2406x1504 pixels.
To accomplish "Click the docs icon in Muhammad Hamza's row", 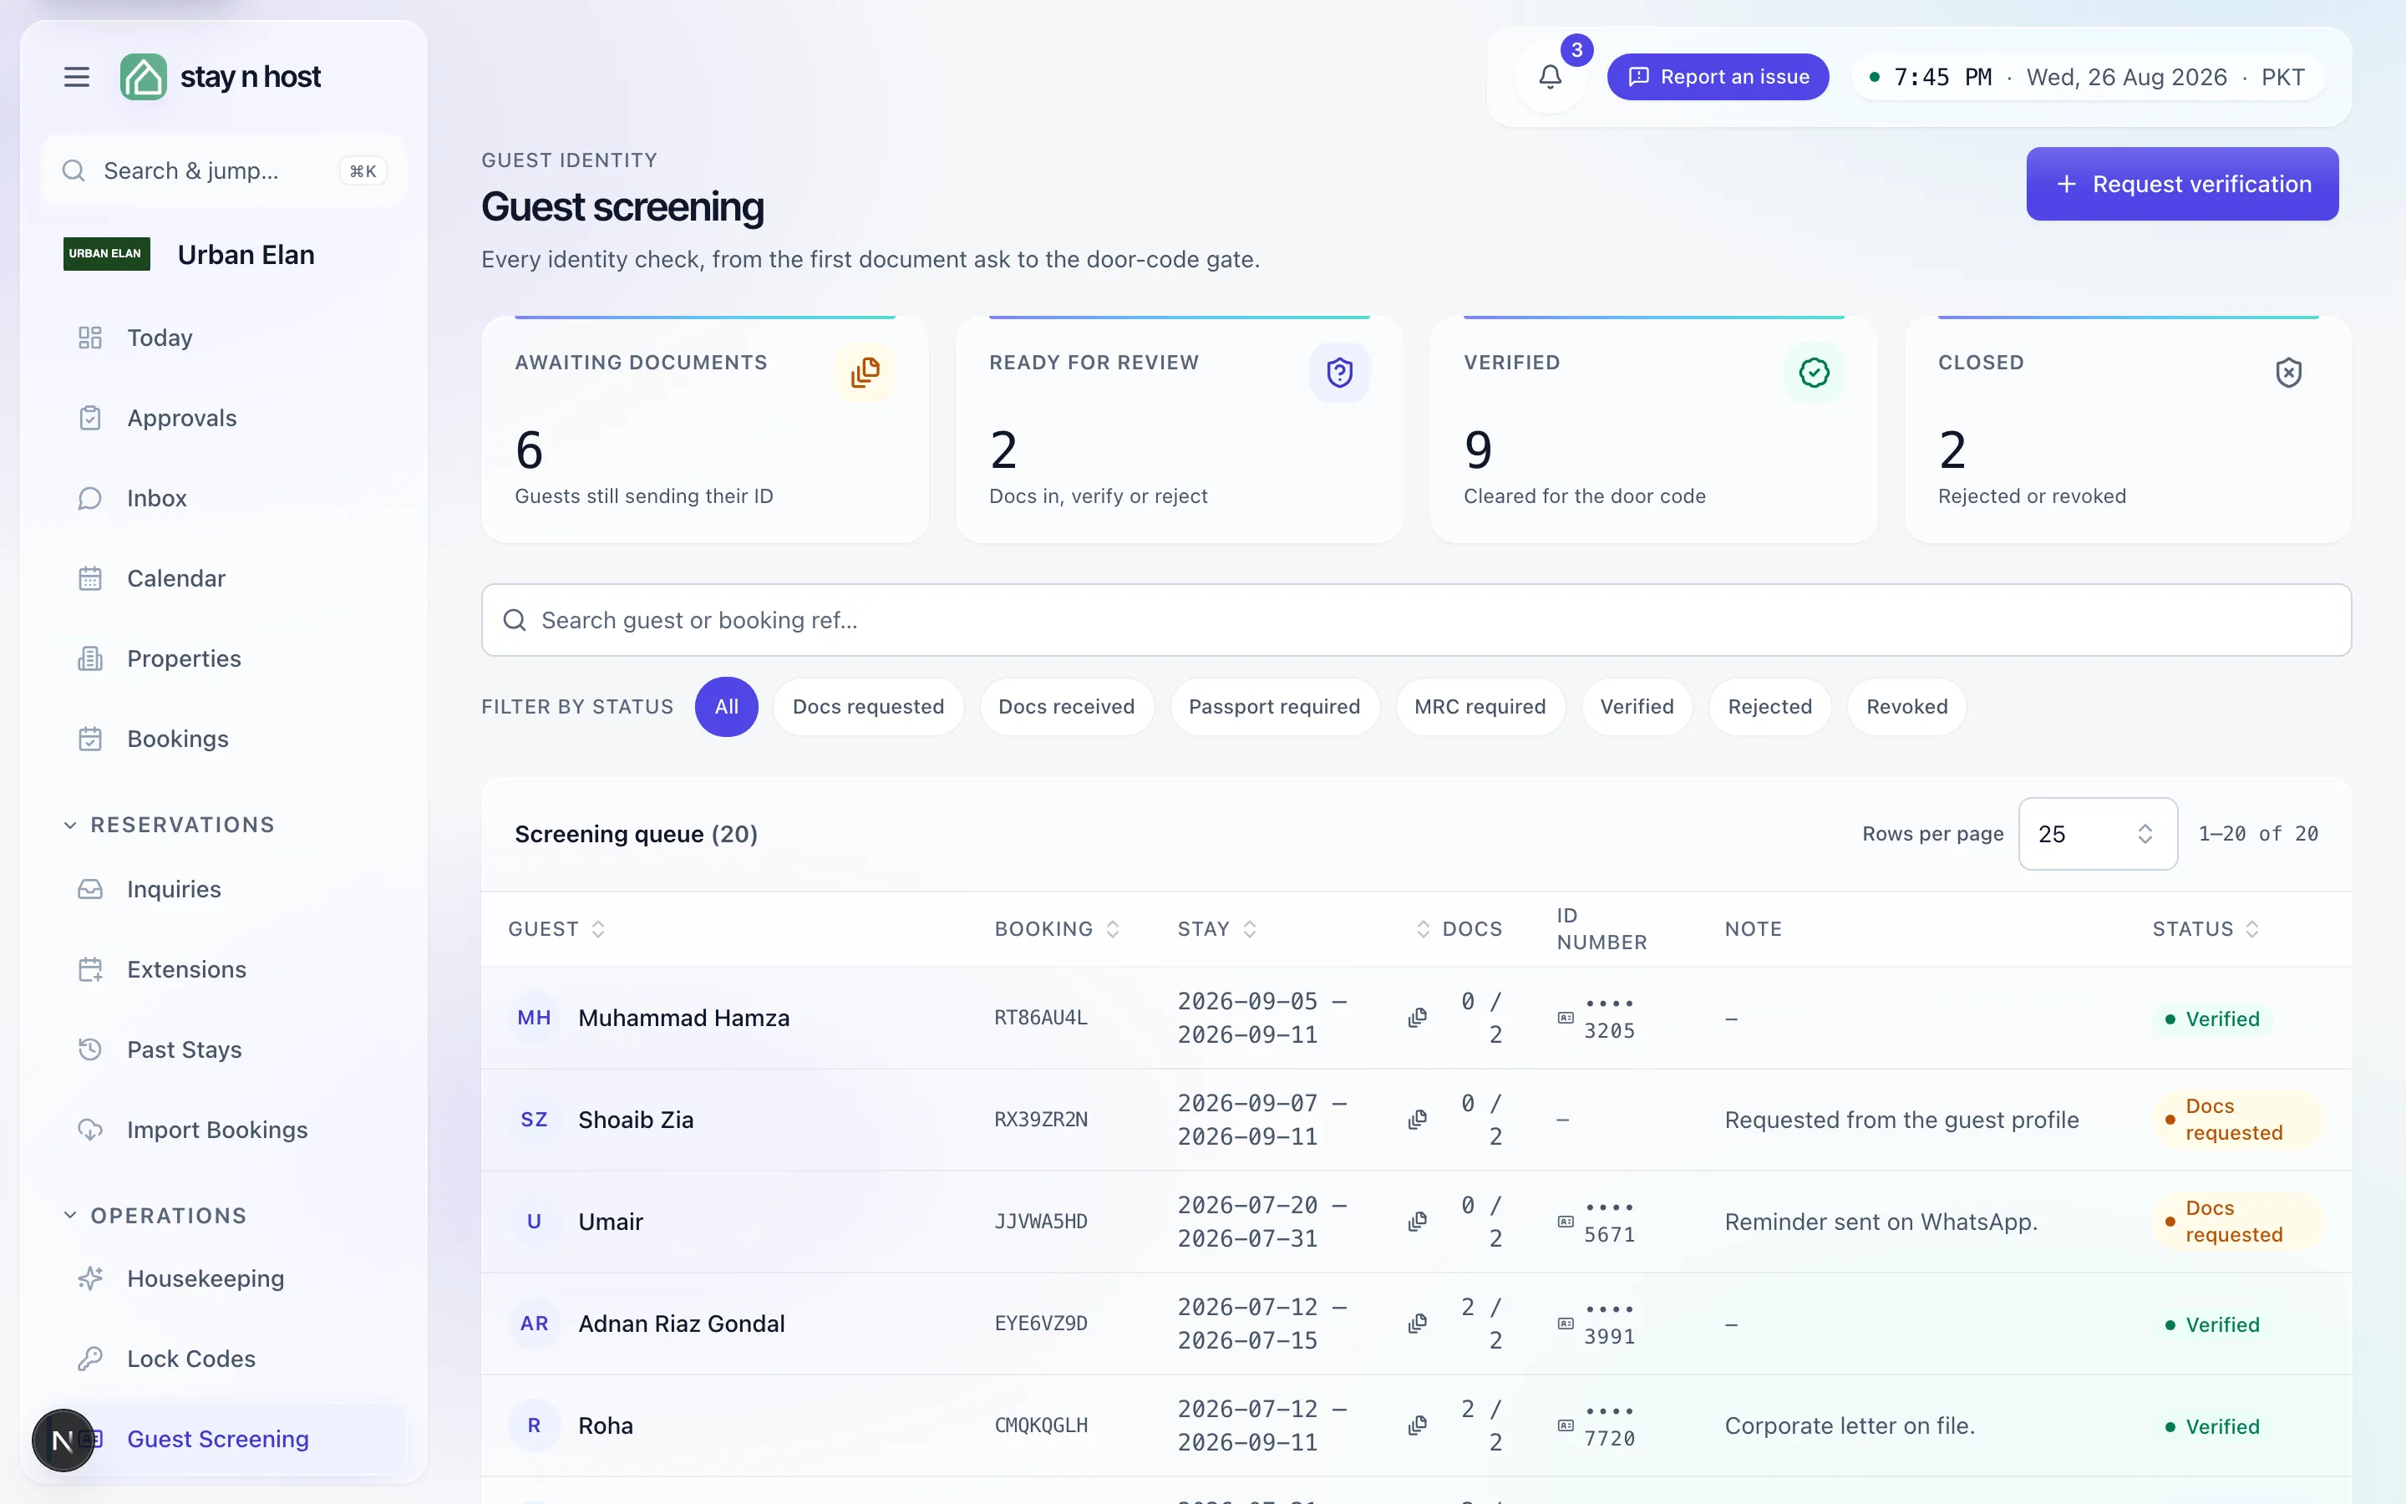I will 1418,1018.
